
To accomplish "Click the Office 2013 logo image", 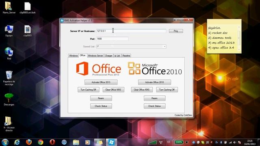I will click(98, 69).
